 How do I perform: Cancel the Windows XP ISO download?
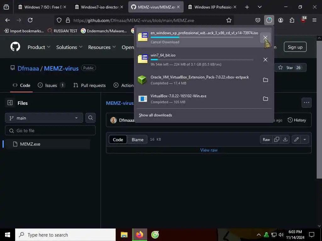pyautogui.click(x=265, y=38)
